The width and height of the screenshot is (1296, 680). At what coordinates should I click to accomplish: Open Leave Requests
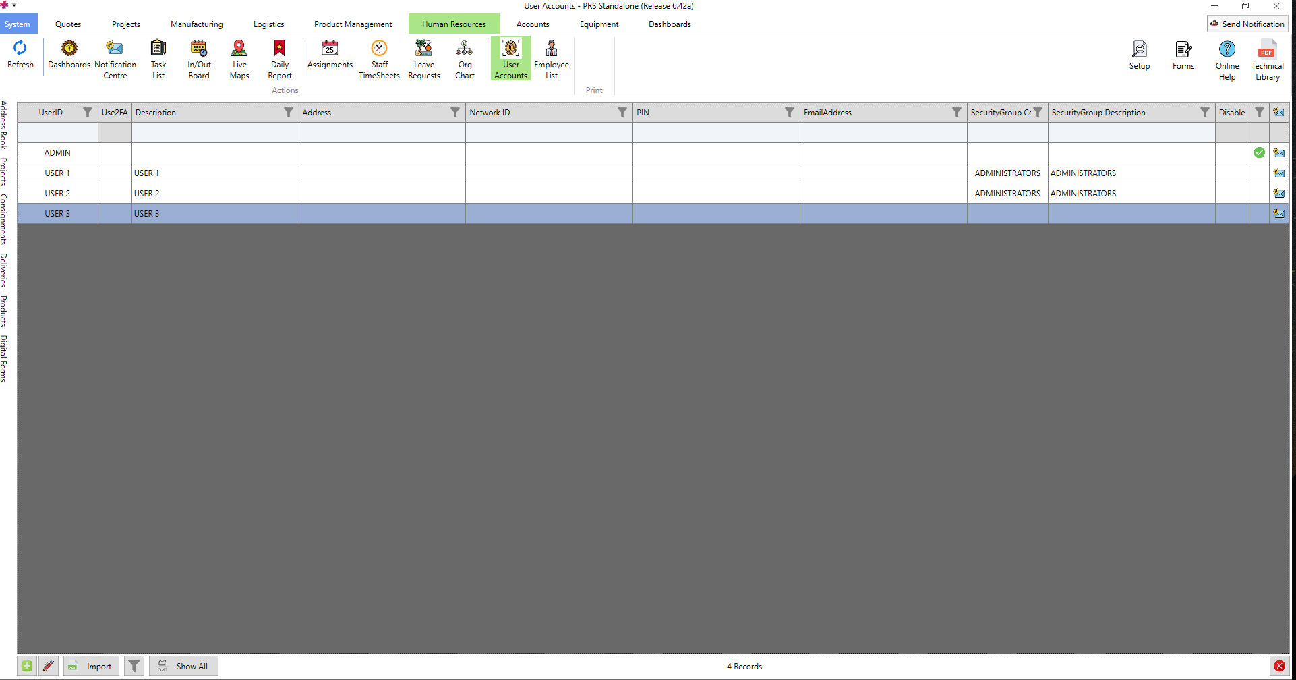pyautogui.click(x=424, y=59)
